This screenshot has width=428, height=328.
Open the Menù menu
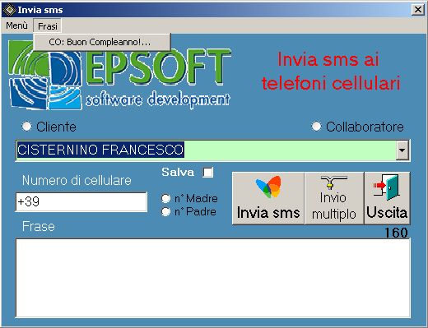click(x=16, y=25)
